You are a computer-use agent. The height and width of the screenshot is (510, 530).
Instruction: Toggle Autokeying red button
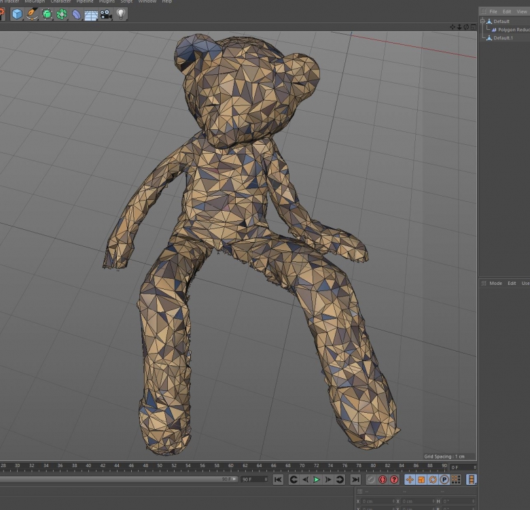pyautogui.click(x=383, y=479)
